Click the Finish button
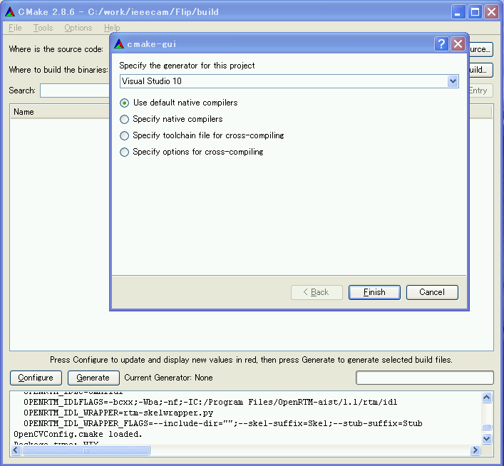 374,292
